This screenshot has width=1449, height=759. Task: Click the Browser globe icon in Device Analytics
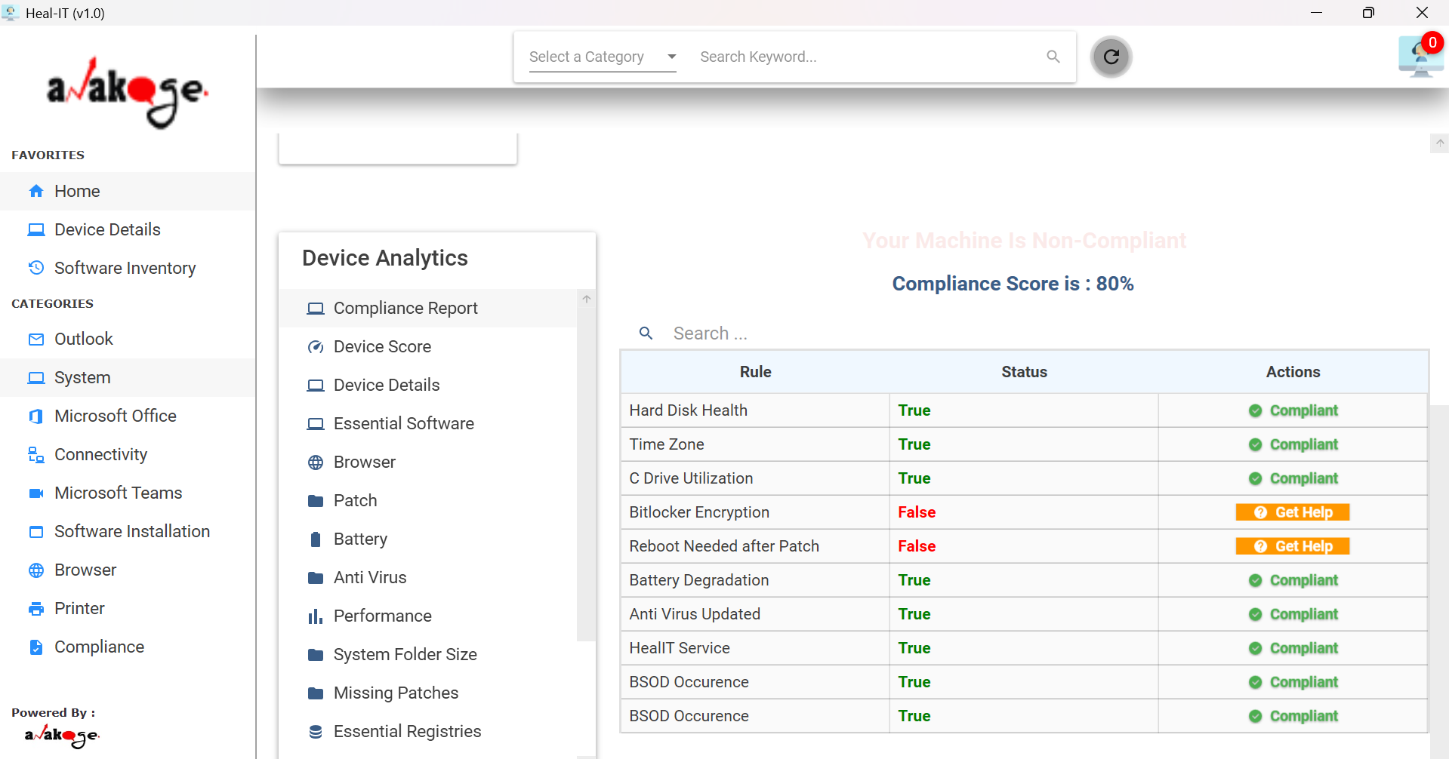(x=316, y=462)
